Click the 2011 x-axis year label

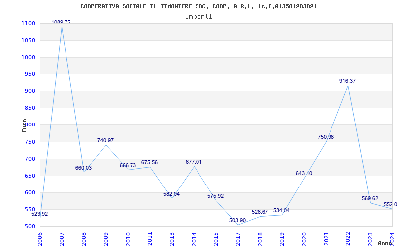coord(150,239)
